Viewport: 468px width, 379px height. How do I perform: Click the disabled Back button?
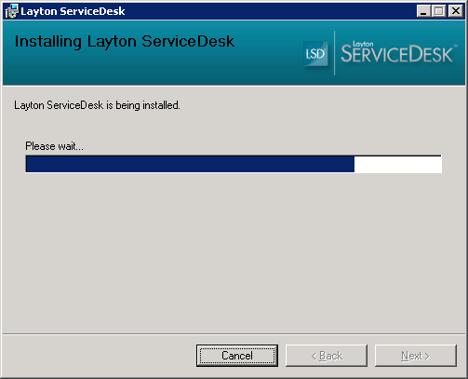[327, 356]
